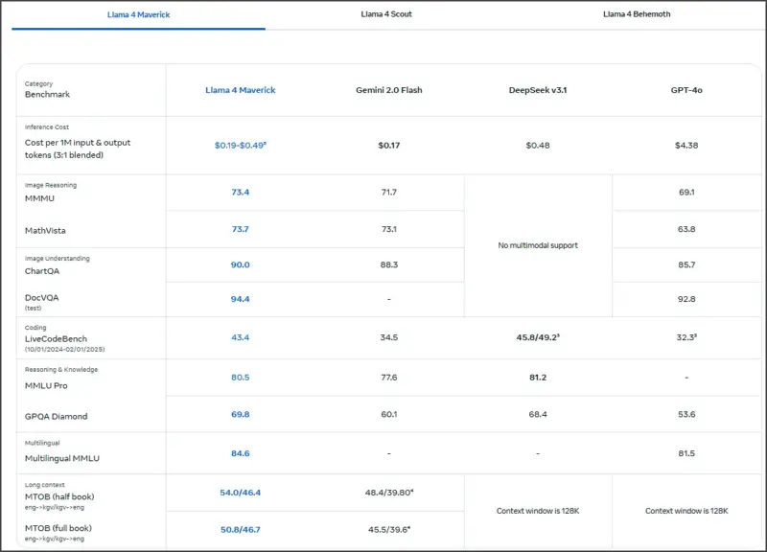The image size is (767, 552).
Task: Select Maverick's MTOB half book 54.0/46.4
Action: (x=241, y=493)
